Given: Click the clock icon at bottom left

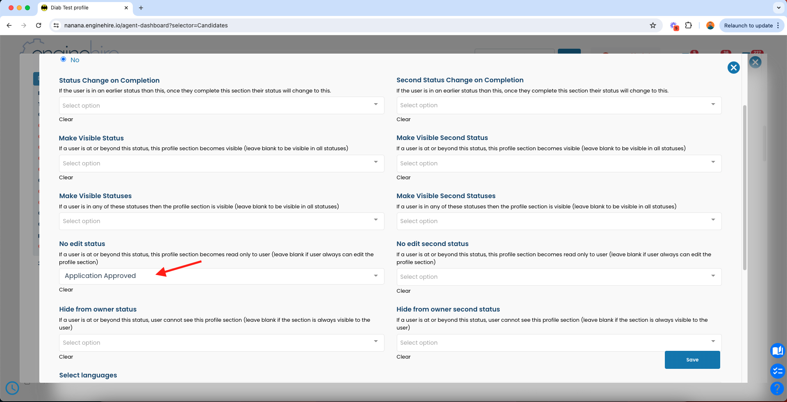Looking at the screenshot, I should 12,388.
